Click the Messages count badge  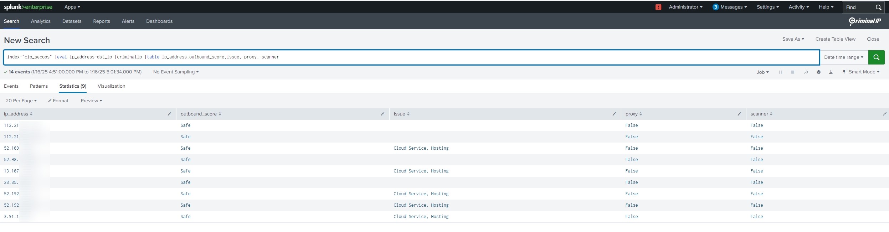[715, 7]
